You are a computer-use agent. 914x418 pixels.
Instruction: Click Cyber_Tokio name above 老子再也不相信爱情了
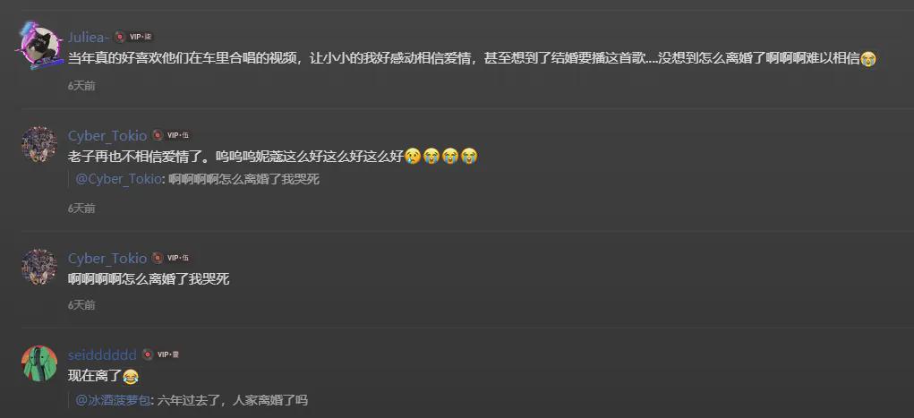click(107, 135)
